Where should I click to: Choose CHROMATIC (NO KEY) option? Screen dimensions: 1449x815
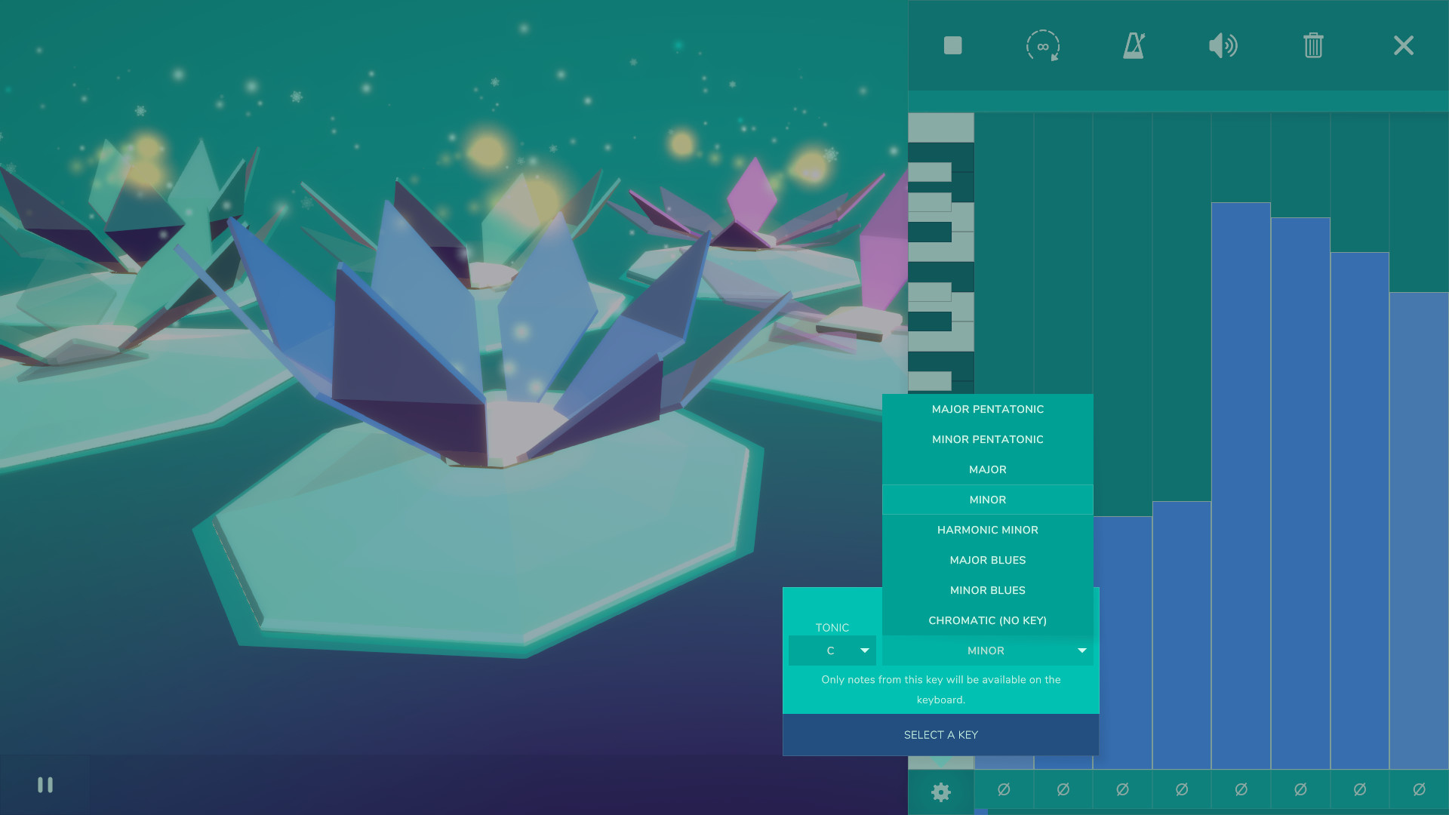click(987, 620)
